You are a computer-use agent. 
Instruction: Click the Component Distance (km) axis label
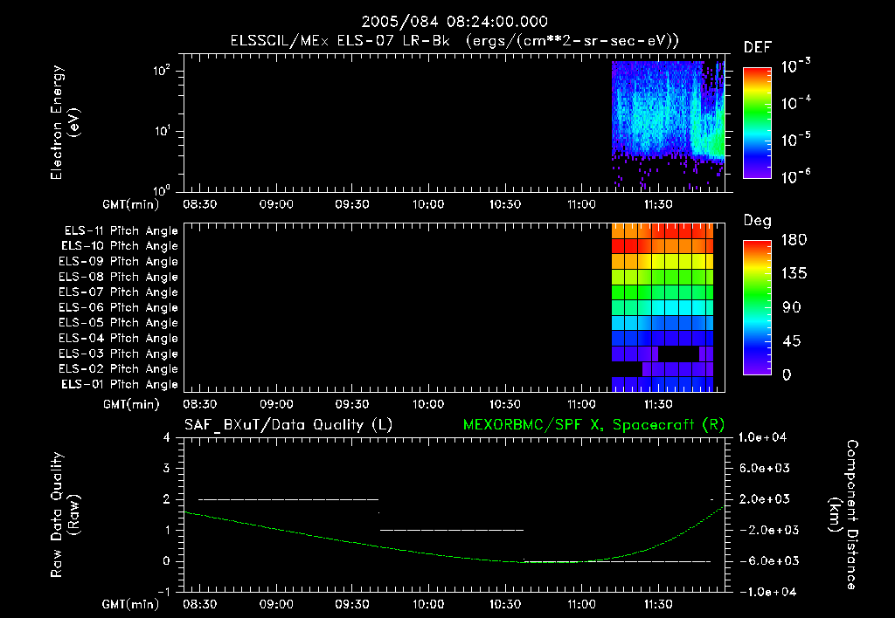point(843,515)
